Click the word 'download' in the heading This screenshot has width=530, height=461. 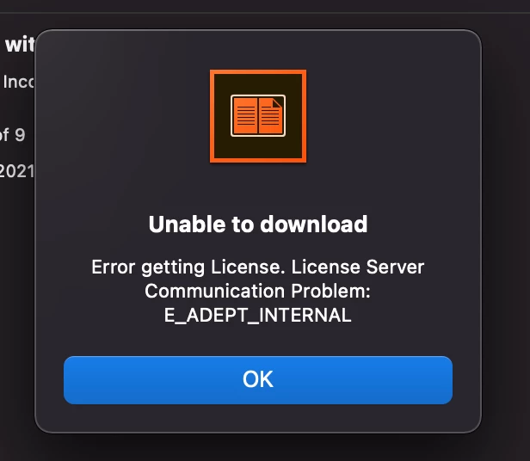(x=314, y=224)
